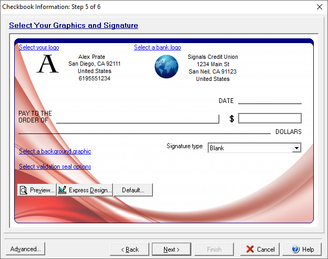The height and width of the screenshot is (259, 328).
Task: Click the red X icon on Cancel
Action: pos(250,249)
